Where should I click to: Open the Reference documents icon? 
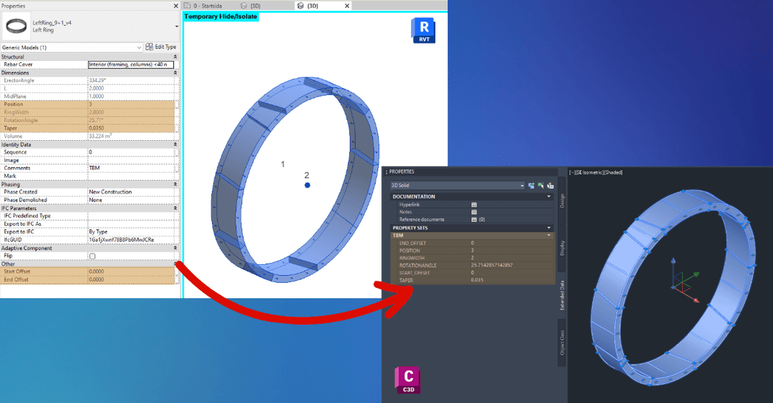click(474, 219)
